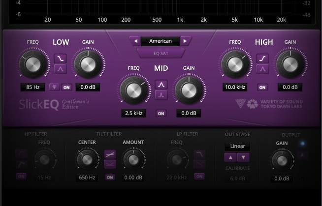The width and height of the screenshot is (322, 206).
Task: Click the MID band GAIN knob
Action: 189,90
